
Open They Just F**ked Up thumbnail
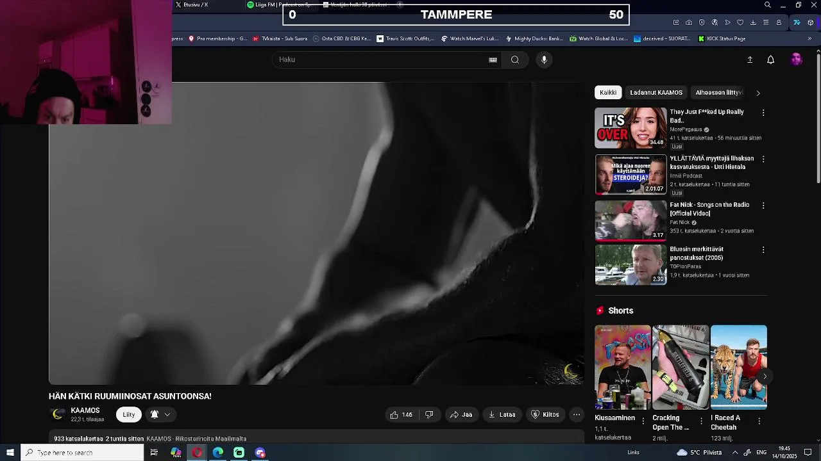click(x=631, y=128)
